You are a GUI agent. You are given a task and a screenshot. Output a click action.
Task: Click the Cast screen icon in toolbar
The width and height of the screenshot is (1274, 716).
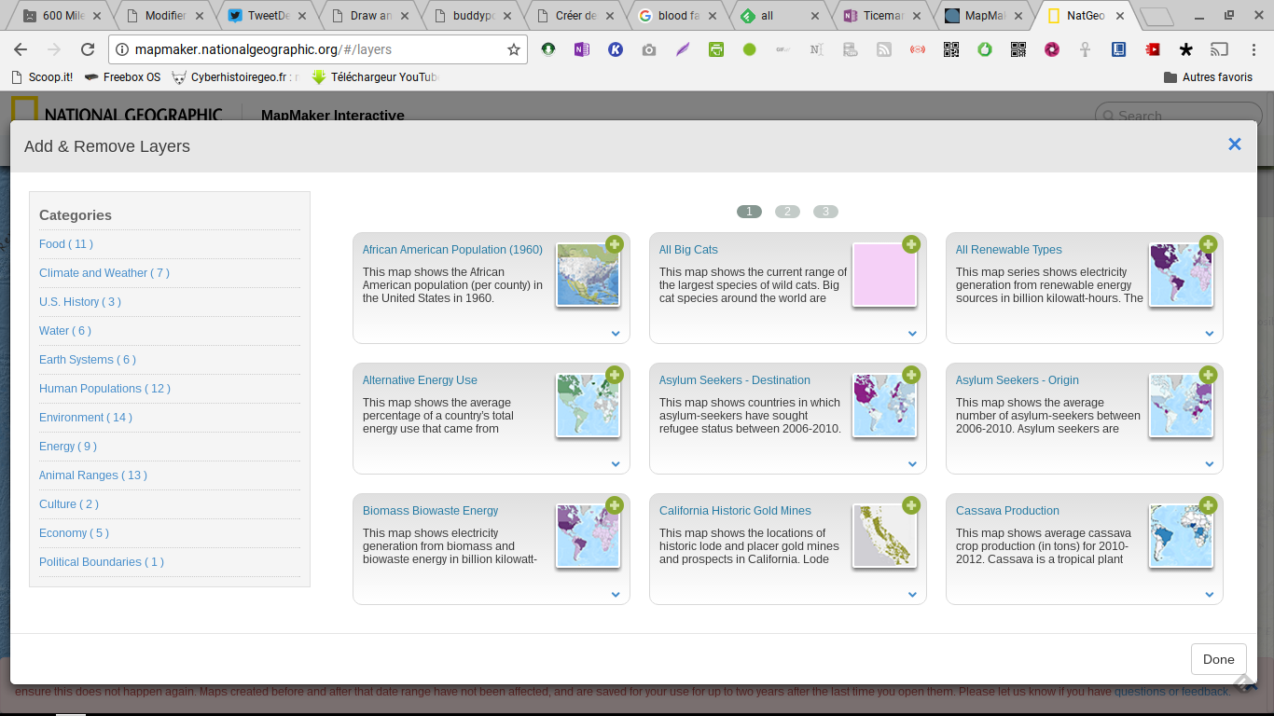[1219, 49]
